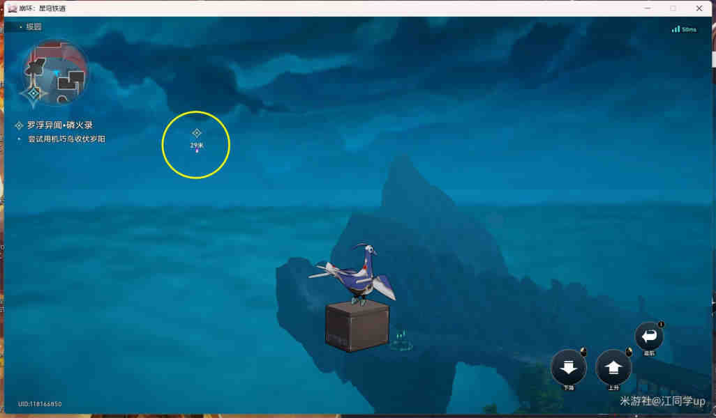This screenshot has height=418, width=716.
Task: Minimize the game window
Action: point(647,8)
